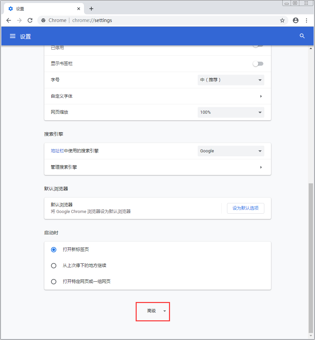315x340 pixels.
Task: Click the search icon in settings header
Action: (302, 36)
